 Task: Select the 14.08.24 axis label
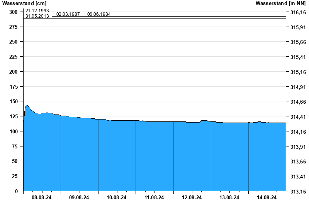click(x=267, y=197)
